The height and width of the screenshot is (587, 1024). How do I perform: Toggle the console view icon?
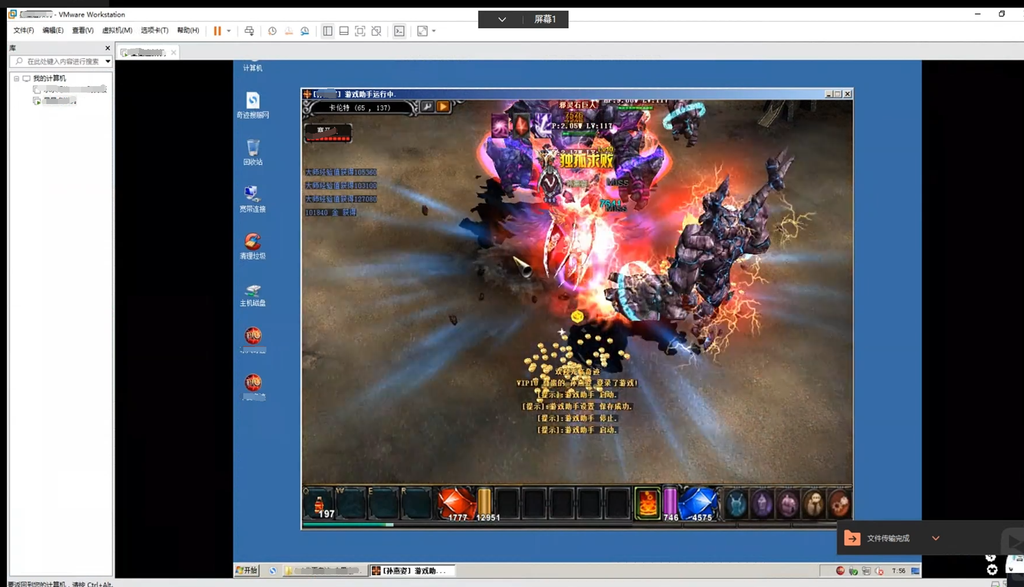tap(400, 31)
